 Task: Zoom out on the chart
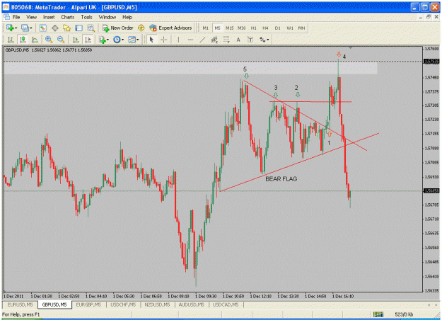click(61, 40)
